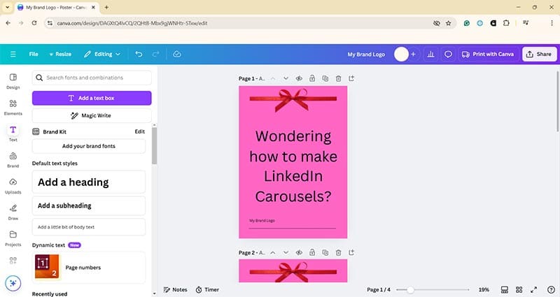
Task: Open the Apps grid sidebar icon
Action: 13,261
